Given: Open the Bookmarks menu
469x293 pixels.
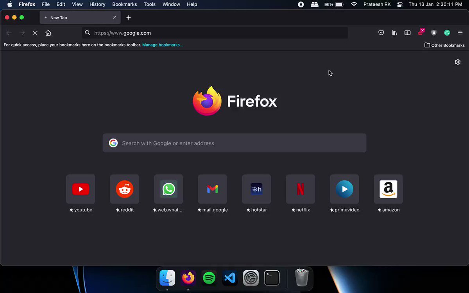Looking at the screenshot, I should pyautogui.click(x=124, y=4).
